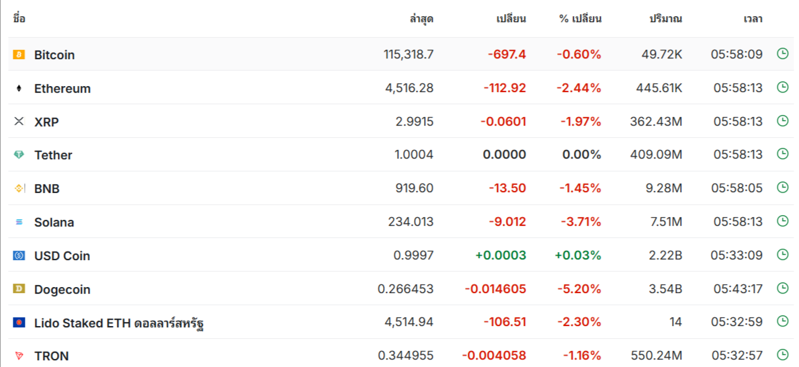Click the Solana striped logo icon

click(19, 222)
